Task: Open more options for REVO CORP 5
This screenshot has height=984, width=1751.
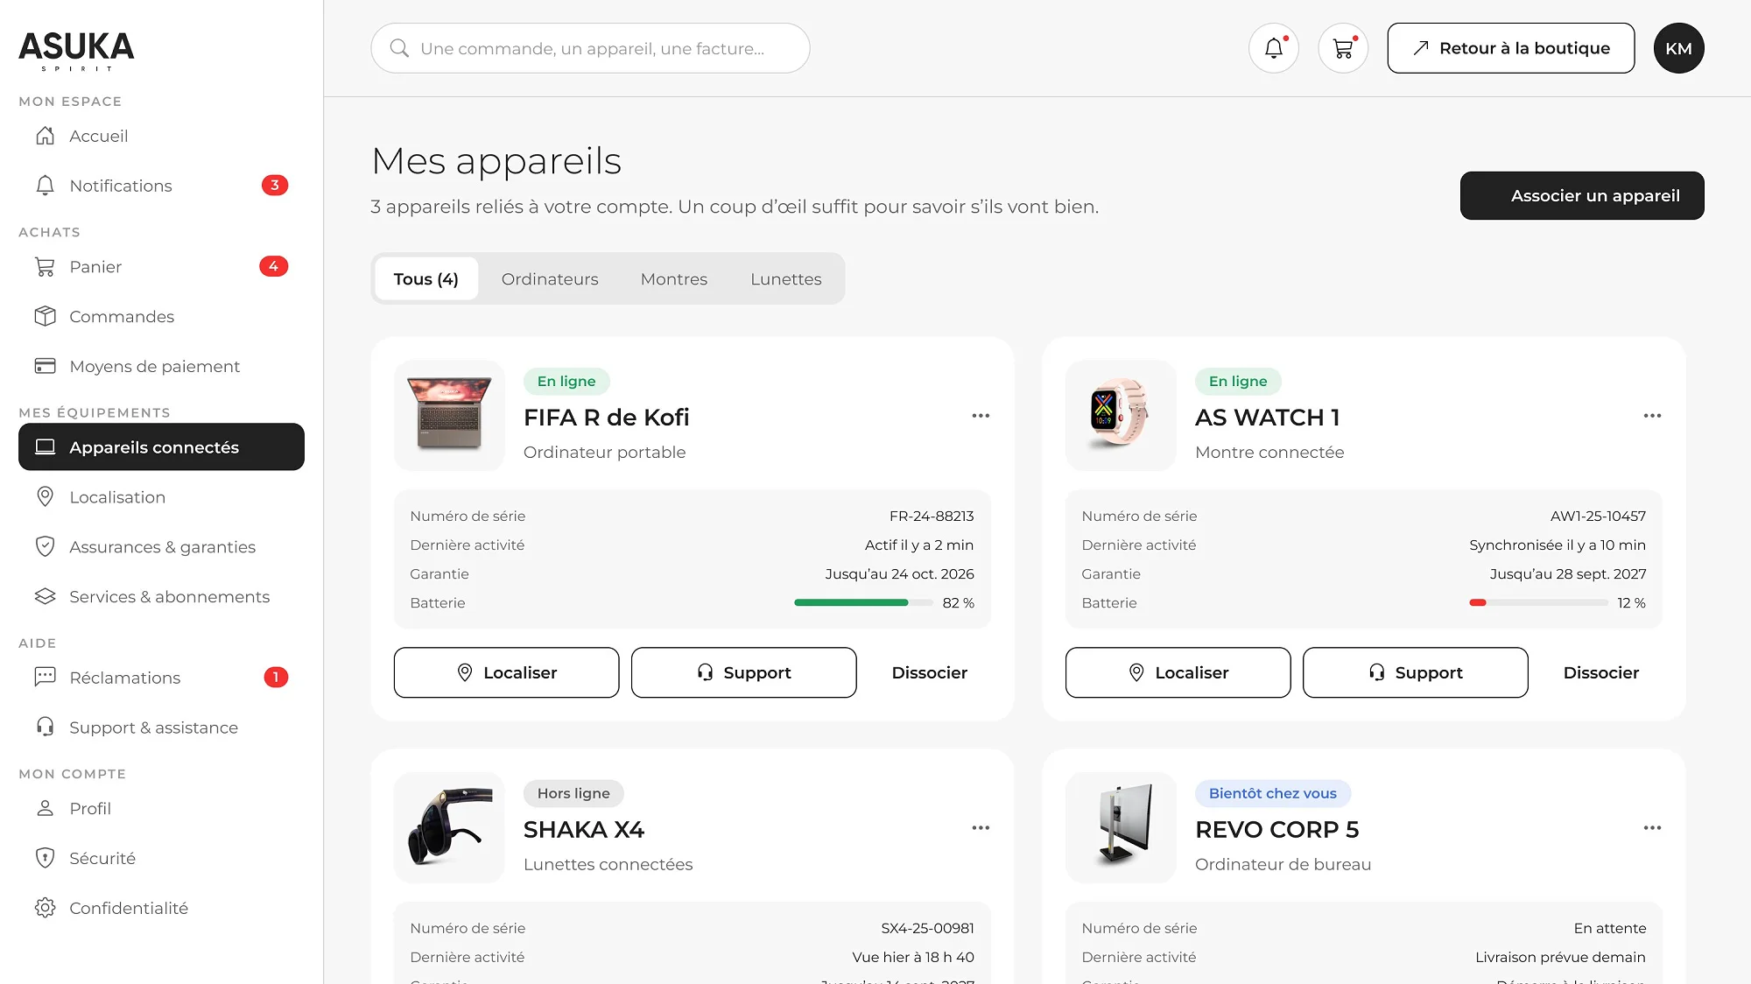Action: pyautogui.click(x=1652, y=828)
